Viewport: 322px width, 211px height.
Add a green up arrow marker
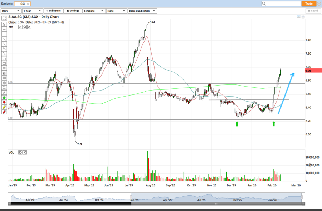(4, 97)
